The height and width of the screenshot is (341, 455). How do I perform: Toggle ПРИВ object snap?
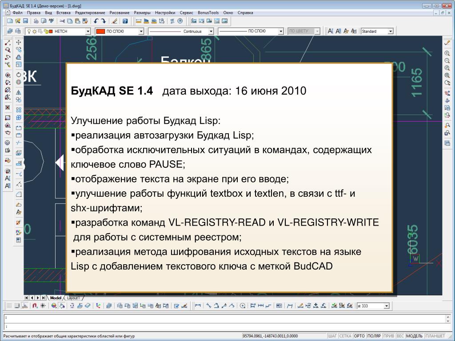389,336
